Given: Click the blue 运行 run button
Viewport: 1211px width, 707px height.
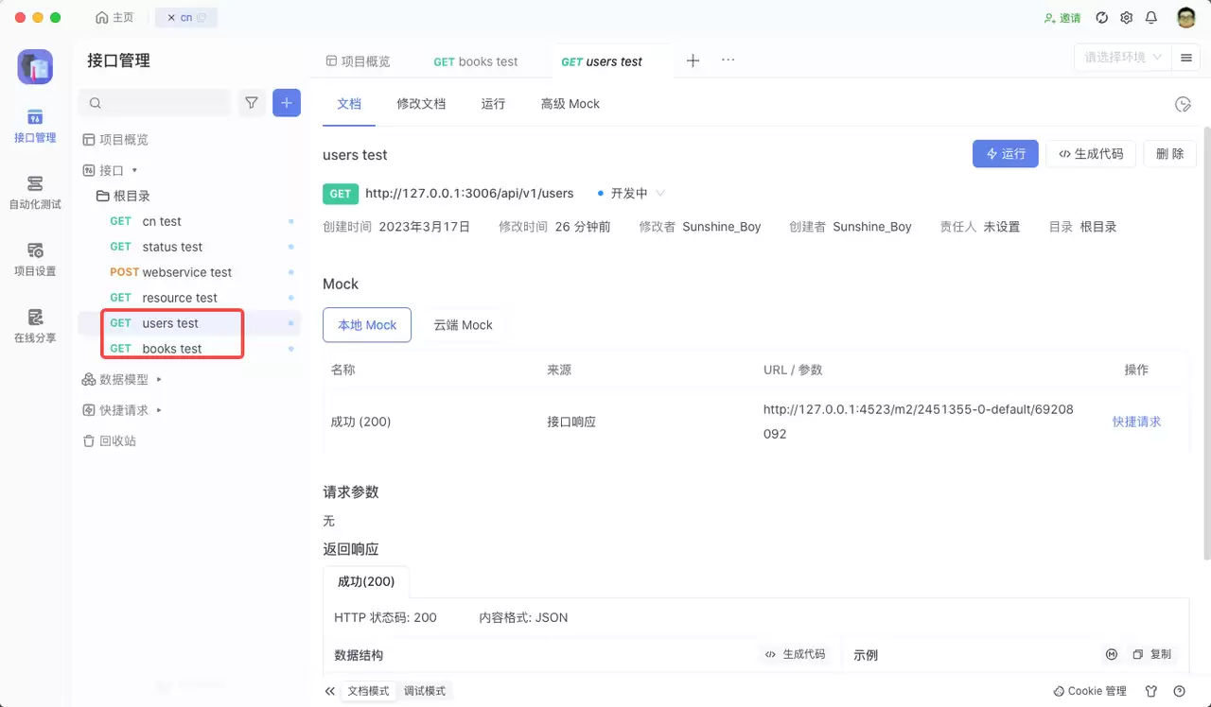Looking at the screenshot, I should (1006, 154).
